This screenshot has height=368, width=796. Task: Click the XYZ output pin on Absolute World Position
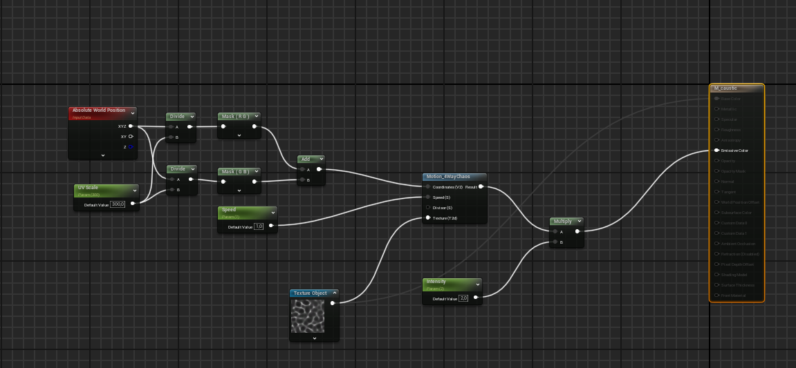[x=131, y=126]
